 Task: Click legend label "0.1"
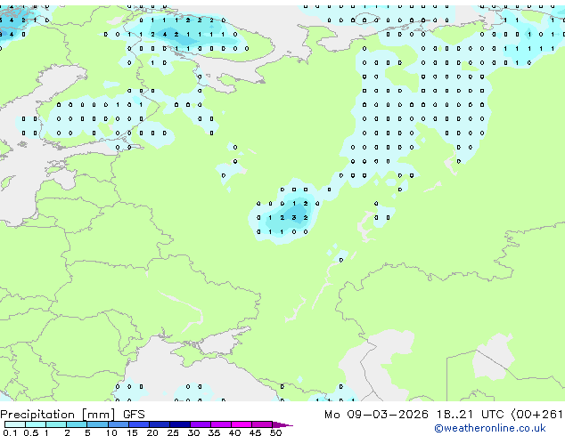(x=10, y=432)
